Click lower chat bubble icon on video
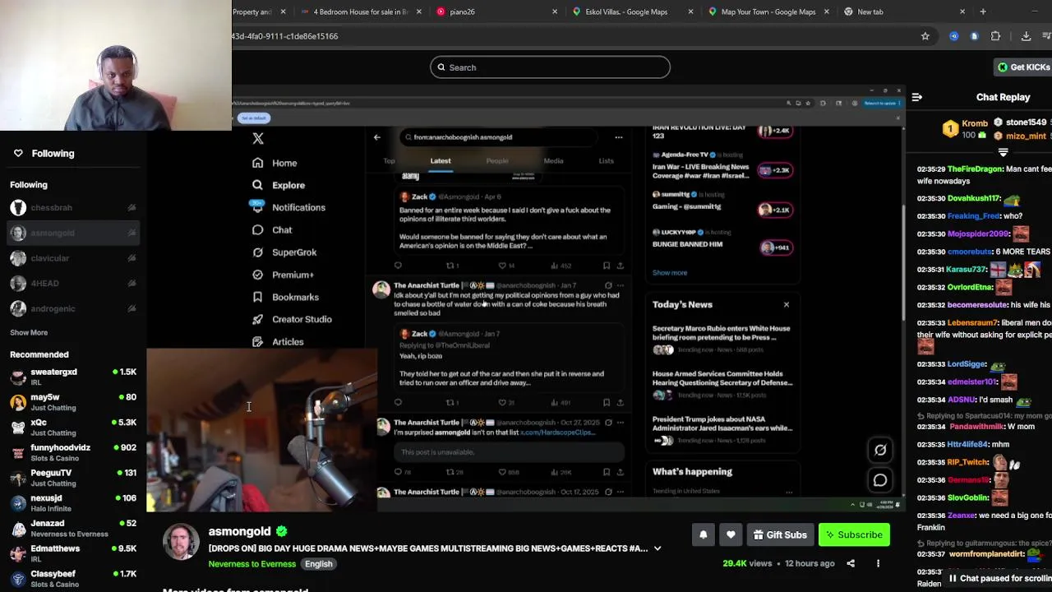The image size is (1052, 592). coord(880,480)
